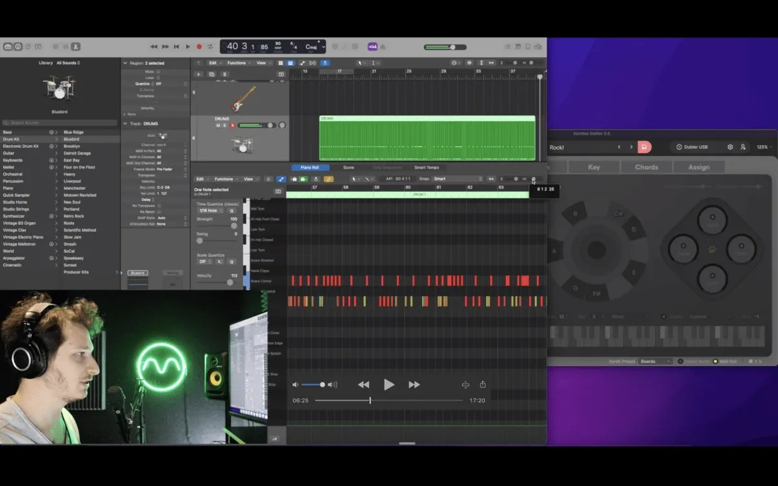Image resolution: width=778 pixels, height=486 pixels.
Task: Click the video player progress scrubber
Action: click(x=370, y=400)
